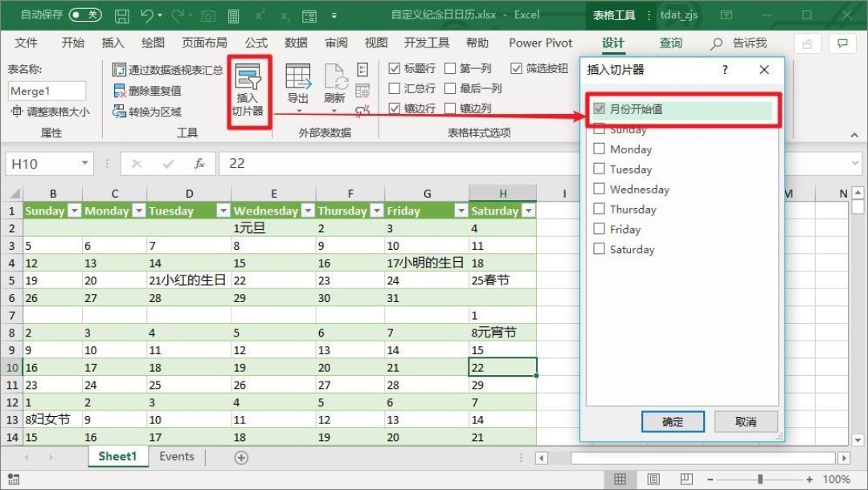Click the Share icon on the ribbon

click(808, 43)
